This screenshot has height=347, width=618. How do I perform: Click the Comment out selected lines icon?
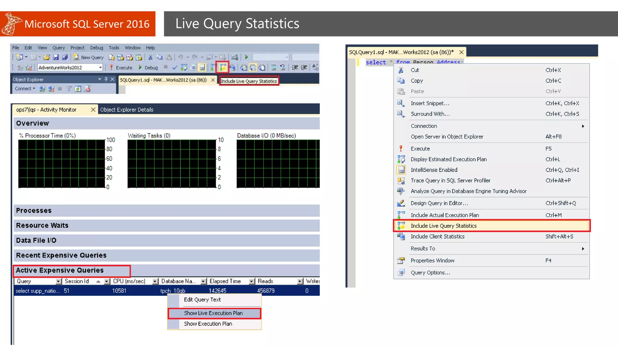[274, 67]
